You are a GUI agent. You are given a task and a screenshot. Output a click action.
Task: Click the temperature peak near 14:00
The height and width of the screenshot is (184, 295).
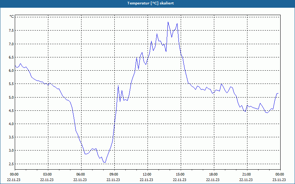168,22
